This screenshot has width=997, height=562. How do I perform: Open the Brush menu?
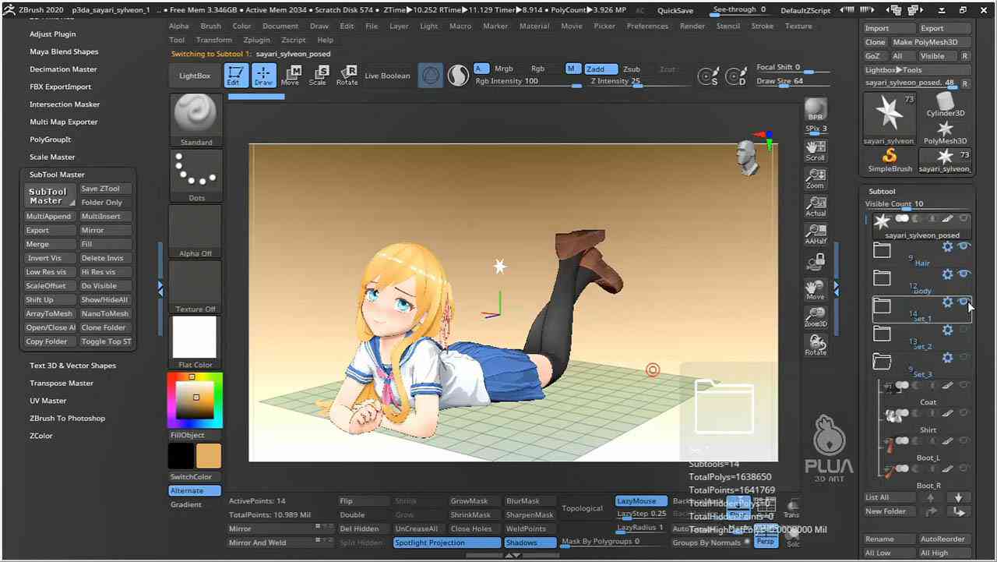[211, 26]
